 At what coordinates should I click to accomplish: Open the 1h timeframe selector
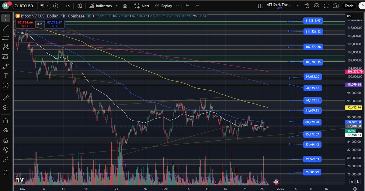(68, 6)
